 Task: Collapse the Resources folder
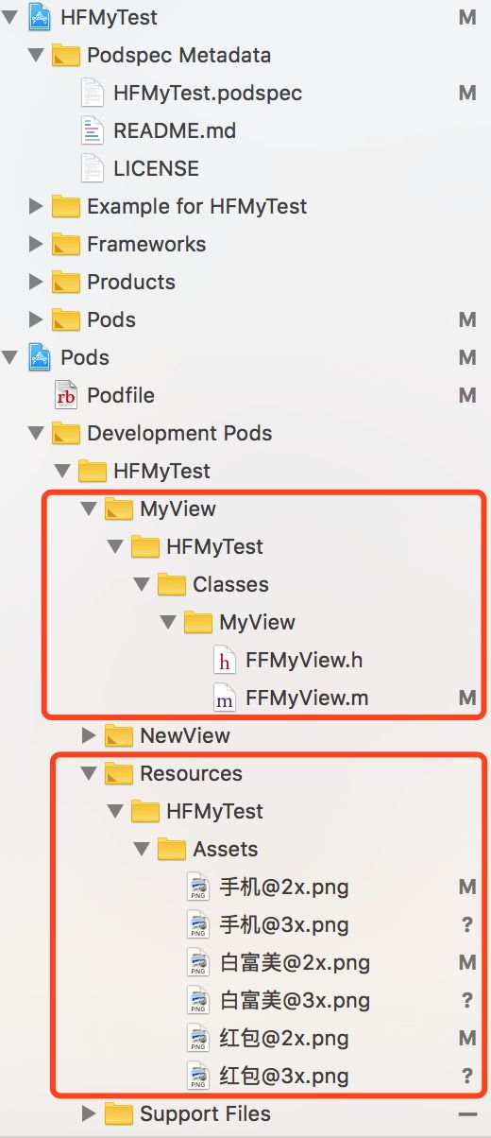(89, 773)
